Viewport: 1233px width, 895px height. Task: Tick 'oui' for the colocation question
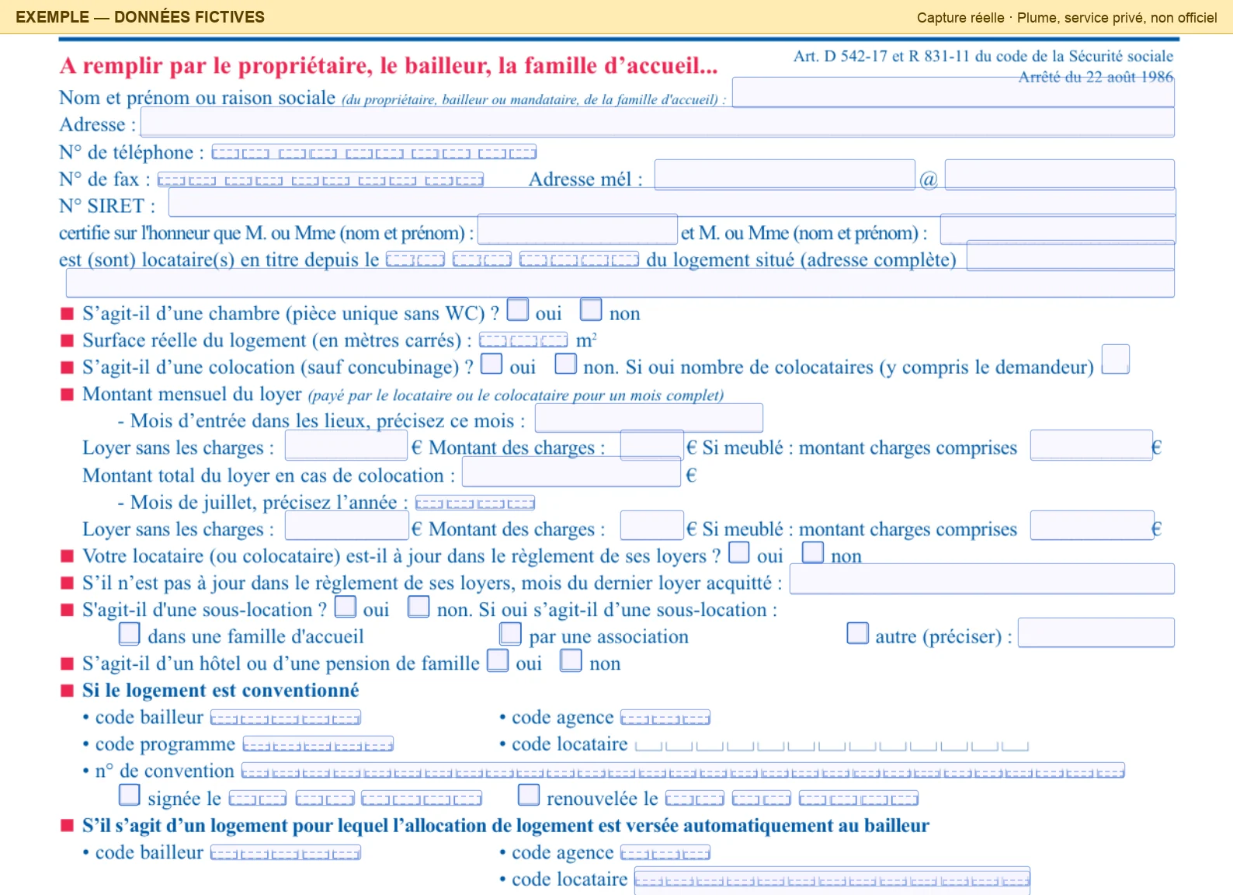(x=491, y=363)
